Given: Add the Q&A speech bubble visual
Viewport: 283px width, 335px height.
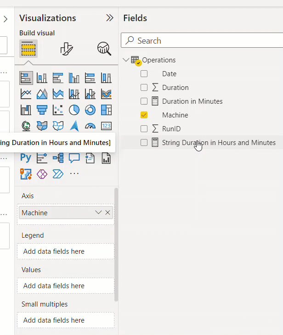Looking at the screenshot, I should [74, 158].
